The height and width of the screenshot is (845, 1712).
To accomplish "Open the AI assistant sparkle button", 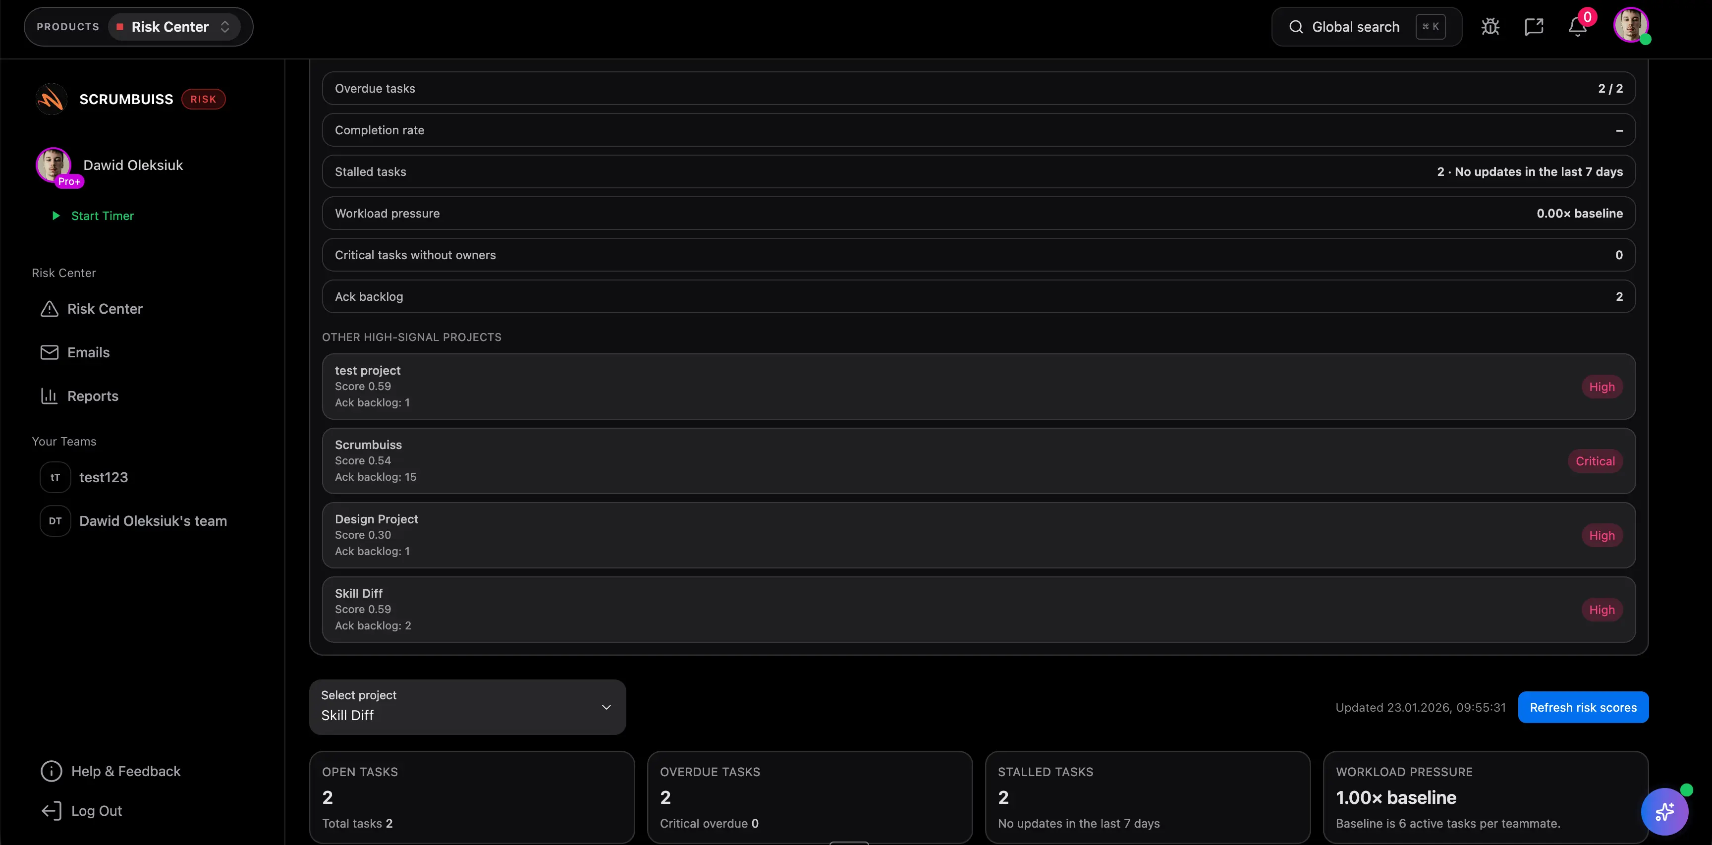I will (1665, 812).
